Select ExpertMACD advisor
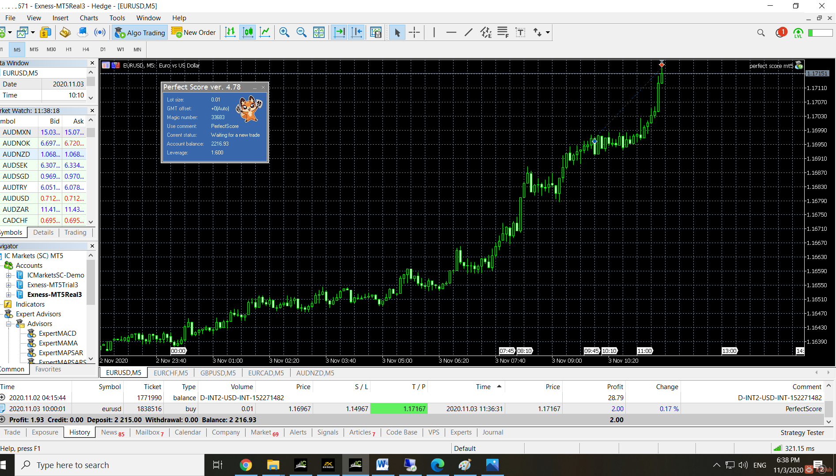836x476 pixels. 57,334
